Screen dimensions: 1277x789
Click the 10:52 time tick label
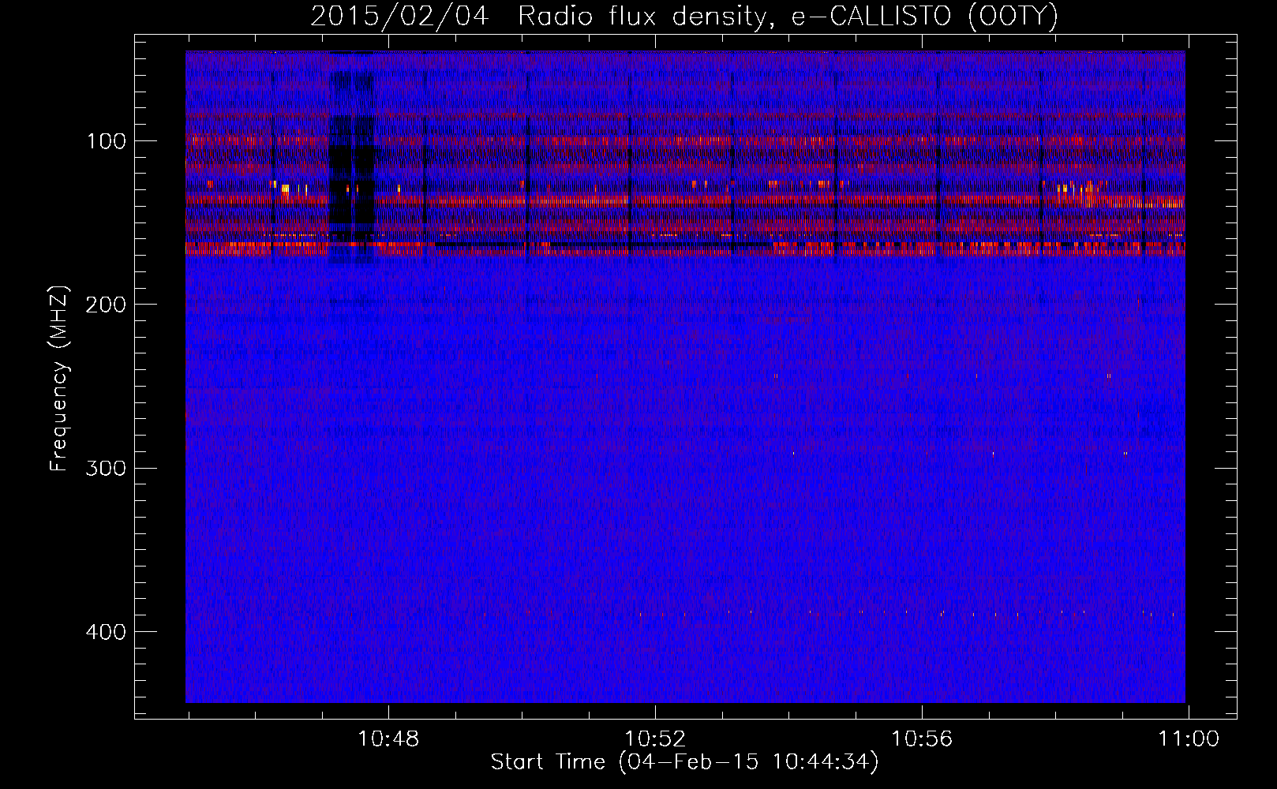click(x=656, y=739)
